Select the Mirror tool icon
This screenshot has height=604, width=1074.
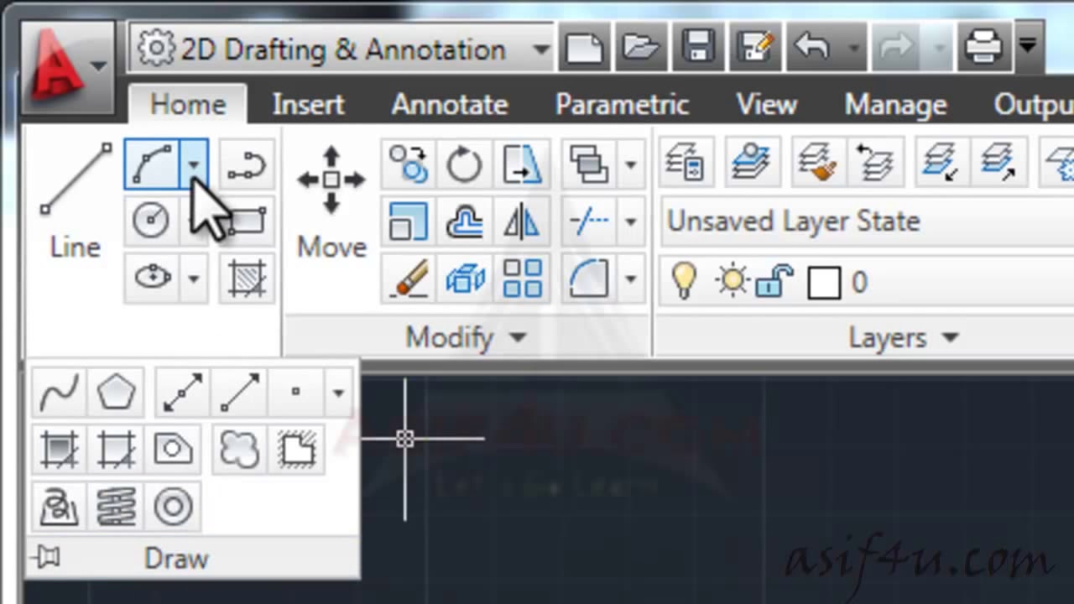click(521, 221)
